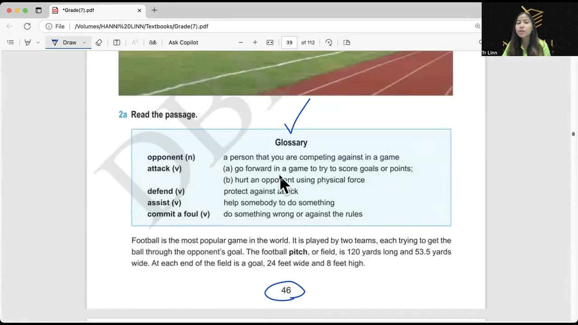The image size is (578, 325).
Task: Click the glossary term 'commit a foul (v)'
Action: click(178, 214)
